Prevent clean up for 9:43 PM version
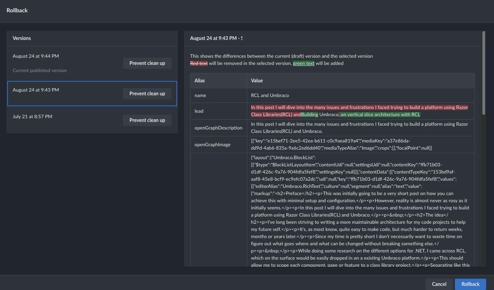 (147, 94)
